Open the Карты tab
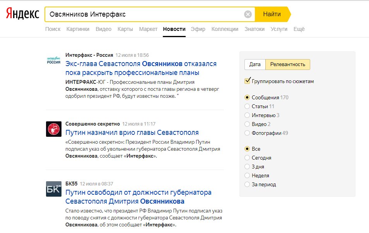 (x=125, y=29)
